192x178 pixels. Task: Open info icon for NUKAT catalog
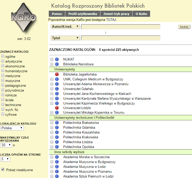[57, 59]
